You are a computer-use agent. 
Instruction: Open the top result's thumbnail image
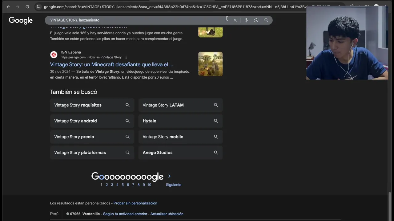click(x=210, y=32)
